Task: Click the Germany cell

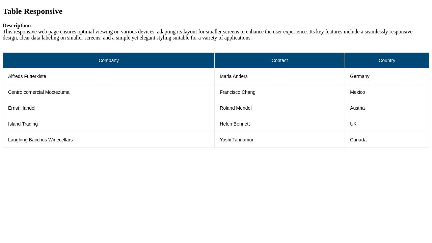Action: tap(387, 76)
